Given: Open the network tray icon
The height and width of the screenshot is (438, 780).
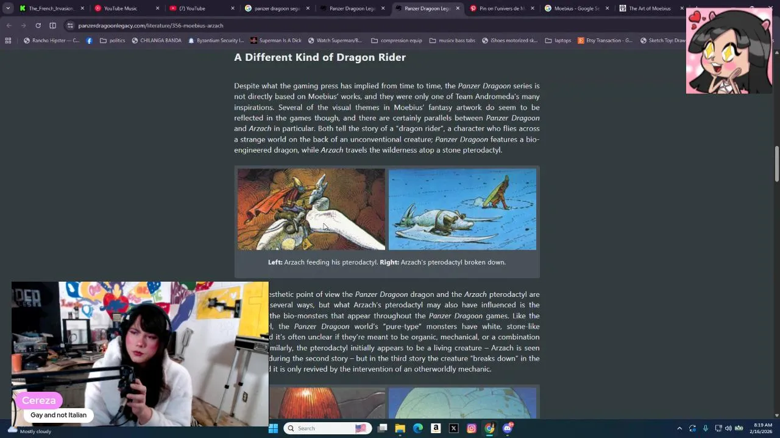Looking at the screenshot, I should click(x=718, y=428).
